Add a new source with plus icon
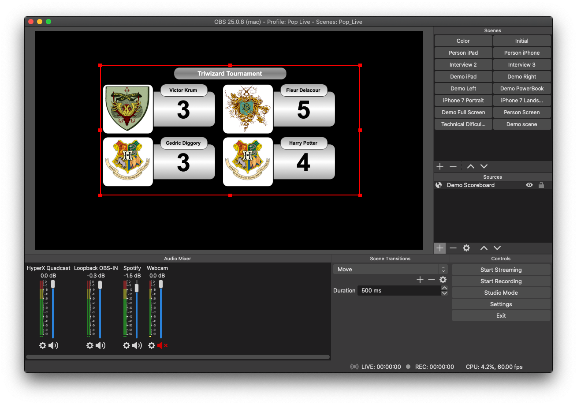The image size is (577, 405). (x=440, y=248)
